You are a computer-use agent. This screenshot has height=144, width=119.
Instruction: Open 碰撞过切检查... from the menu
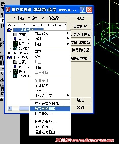(50, 132)
